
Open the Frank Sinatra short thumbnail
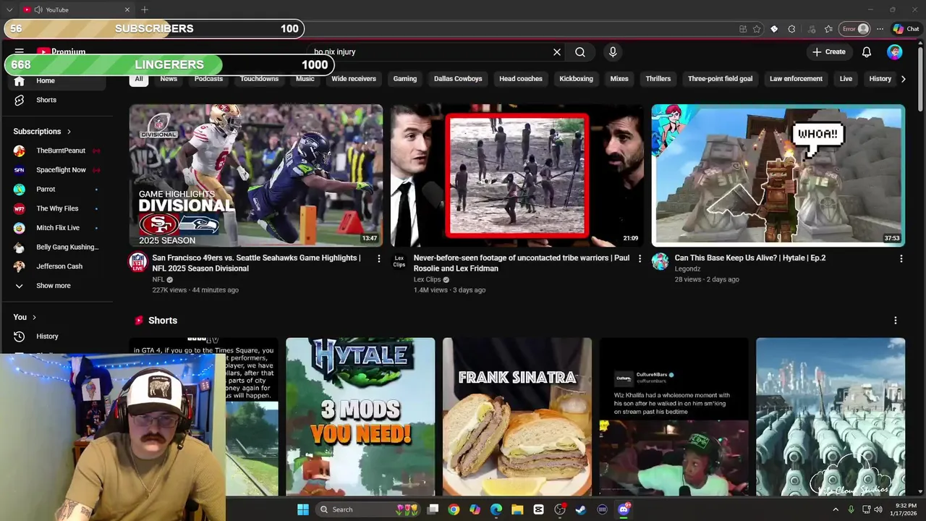(x=517, y=417)
